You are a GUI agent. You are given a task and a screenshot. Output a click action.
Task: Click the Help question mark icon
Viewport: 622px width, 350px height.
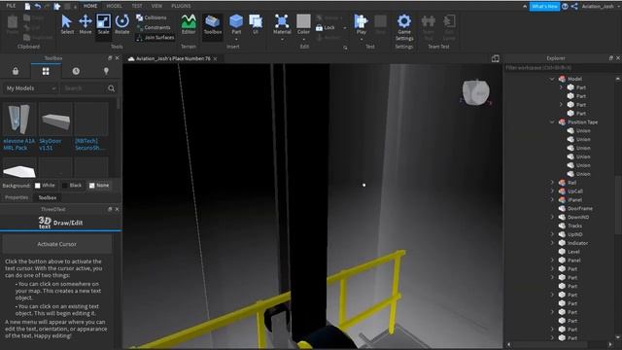point(565,7)
